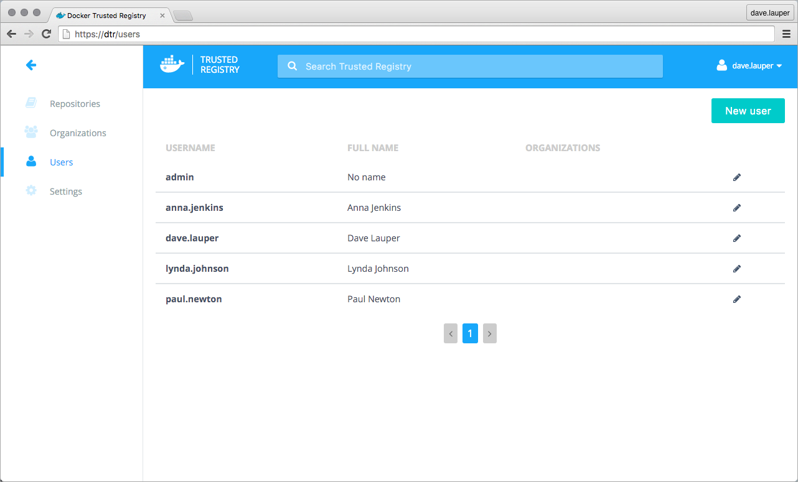Go to previous page of users
The width and height of the screenshot is (798, 482).
pyautogui.click(x=451, y=334)
